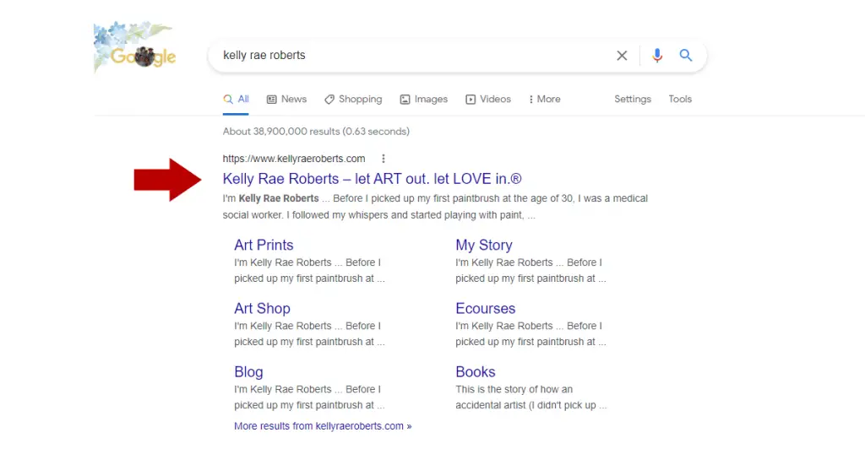Screen dimensions: 865x454
Task: Open the Google doodle logo
Action: tap(135, 48)
